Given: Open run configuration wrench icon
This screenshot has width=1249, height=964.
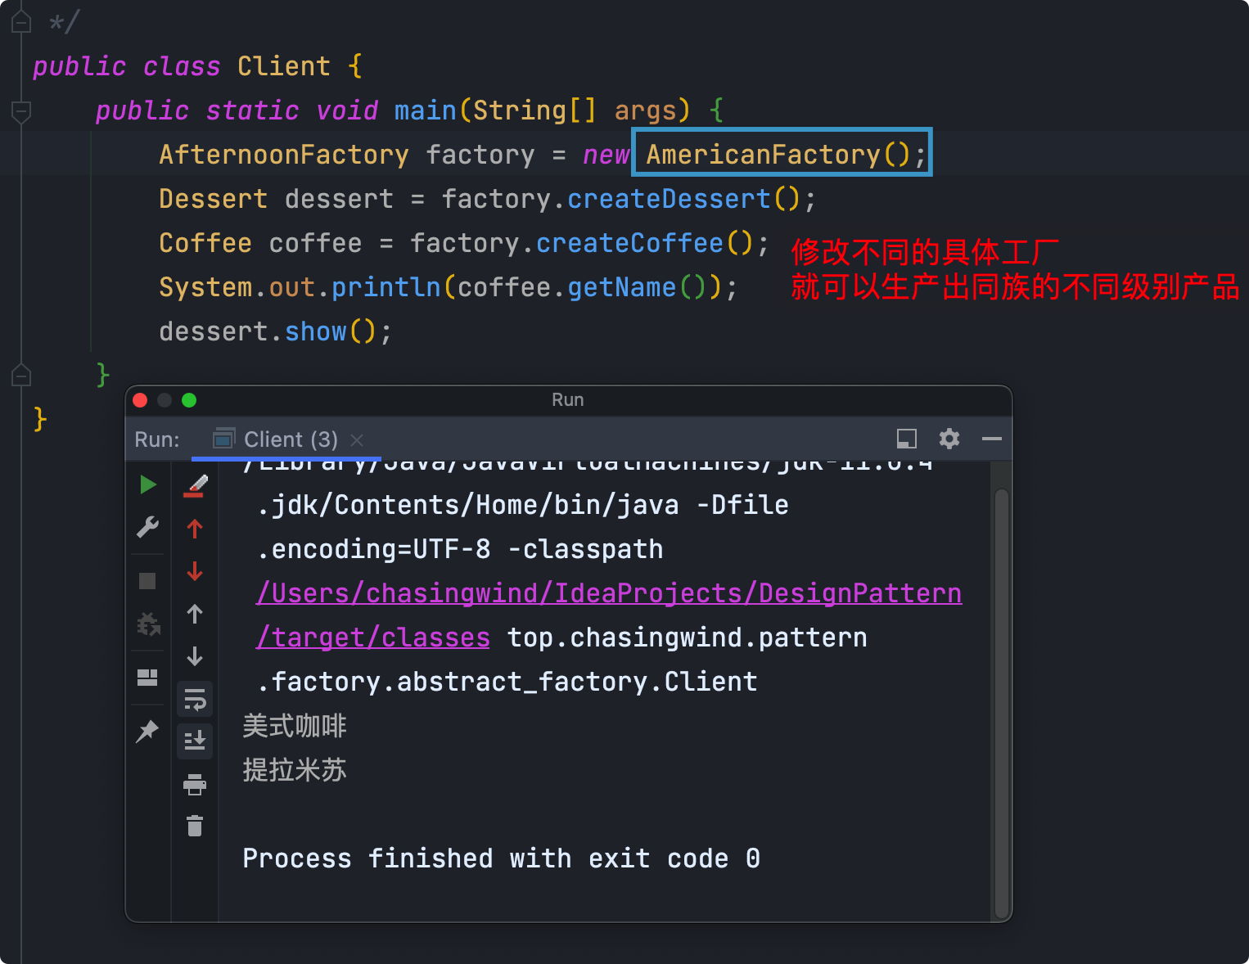Looking at the screenshot, I should [148, 527].
